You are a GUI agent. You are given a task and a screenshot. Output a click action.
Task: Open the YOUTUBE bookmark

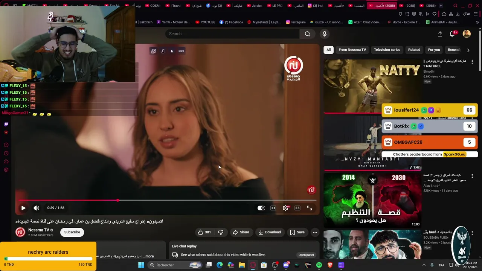(x=205, y=22)
